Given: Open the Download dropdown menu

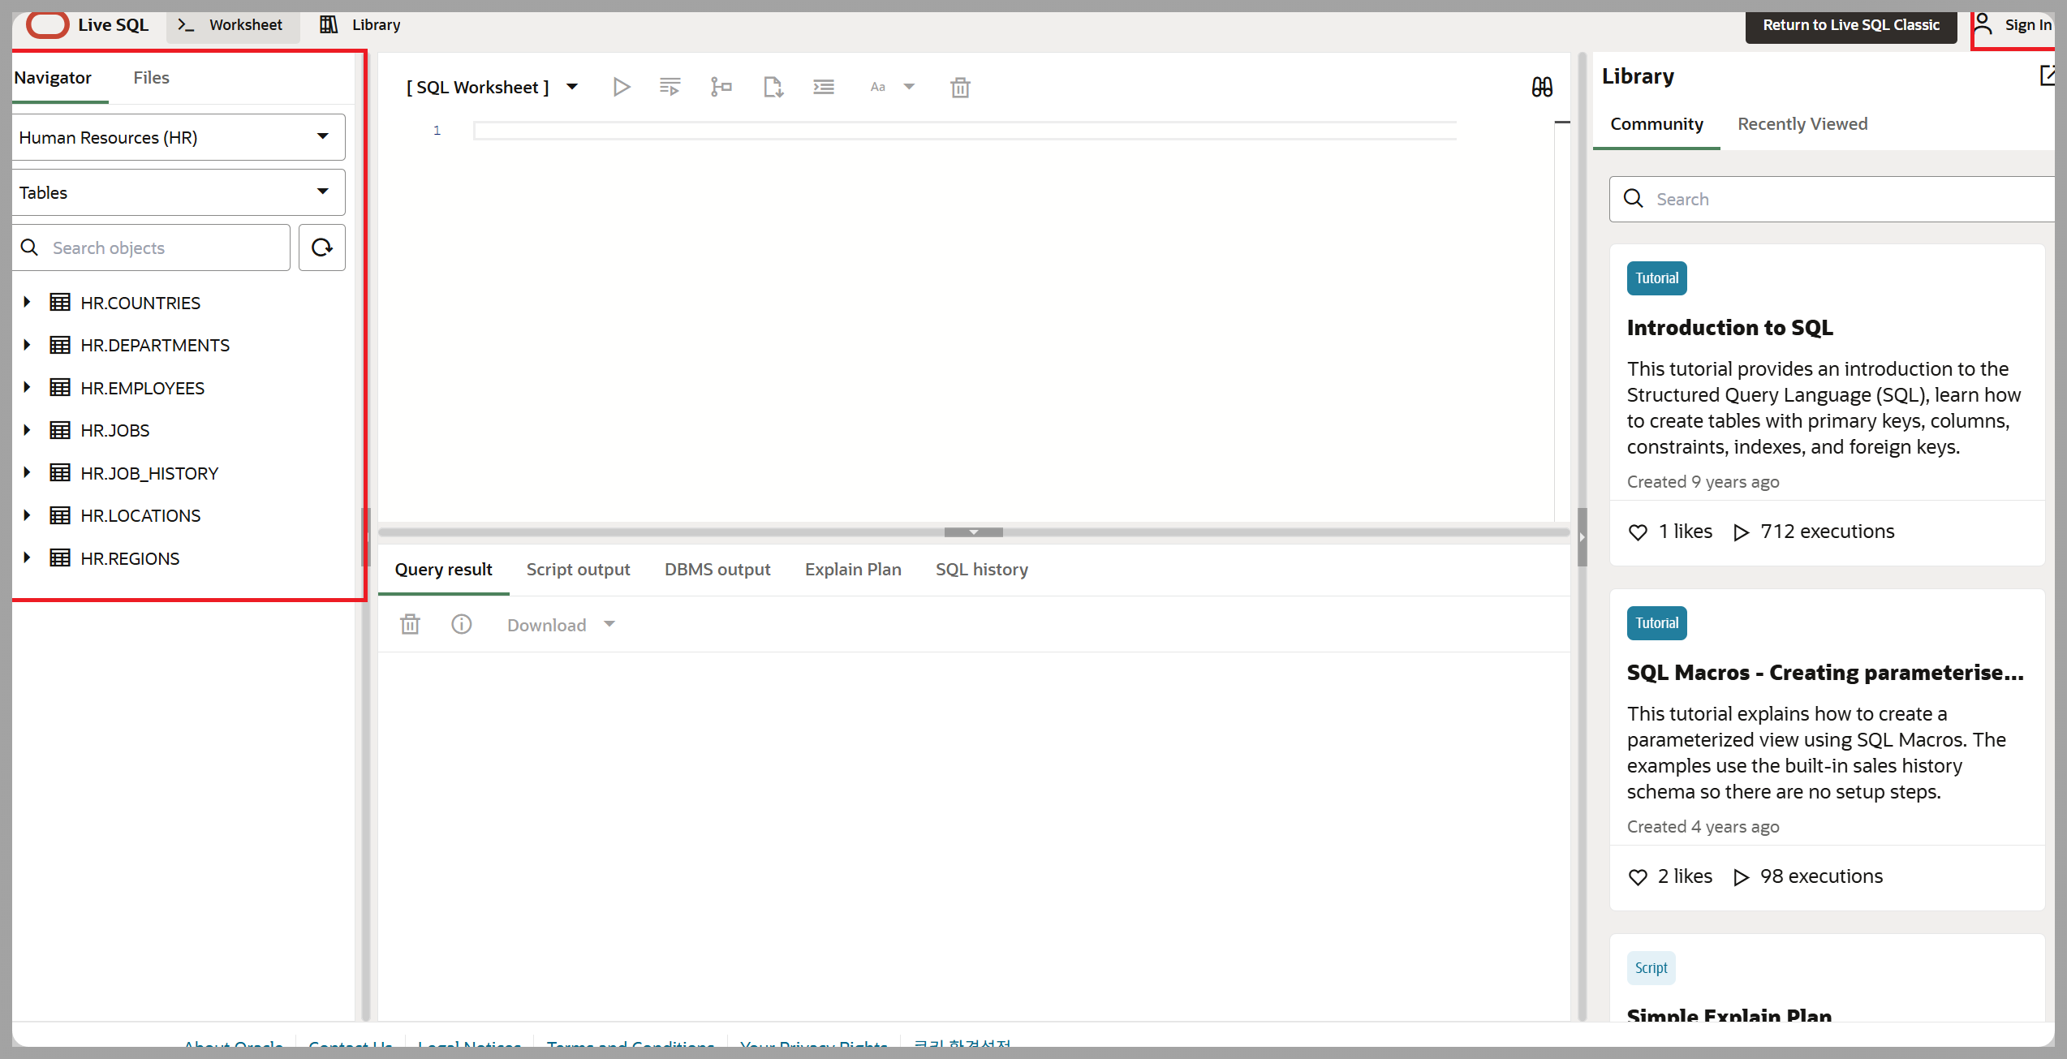Looking at the screenshot, I should pos(562,625).
